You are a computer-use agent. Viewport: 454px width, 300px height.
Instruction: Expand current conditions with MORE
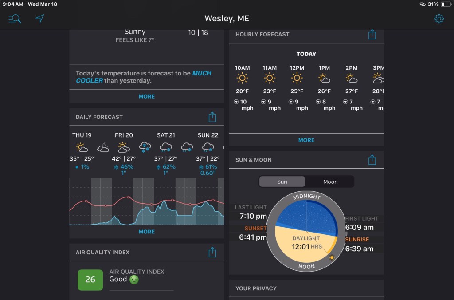(x=146, y=96)
